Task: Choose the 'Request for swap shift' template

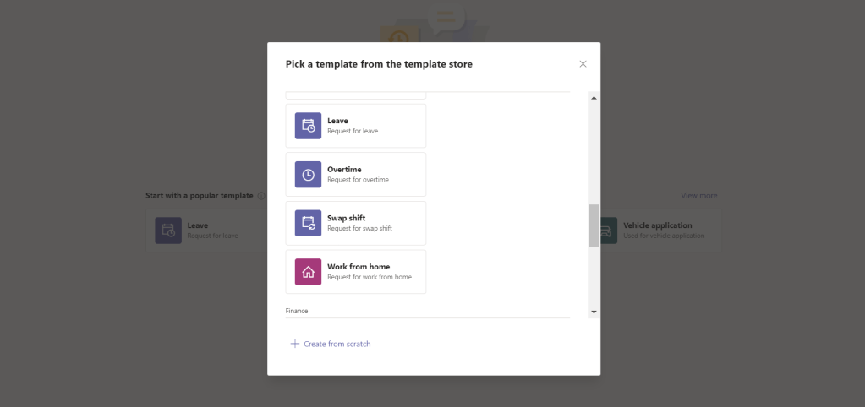Action: coord(356,223)
